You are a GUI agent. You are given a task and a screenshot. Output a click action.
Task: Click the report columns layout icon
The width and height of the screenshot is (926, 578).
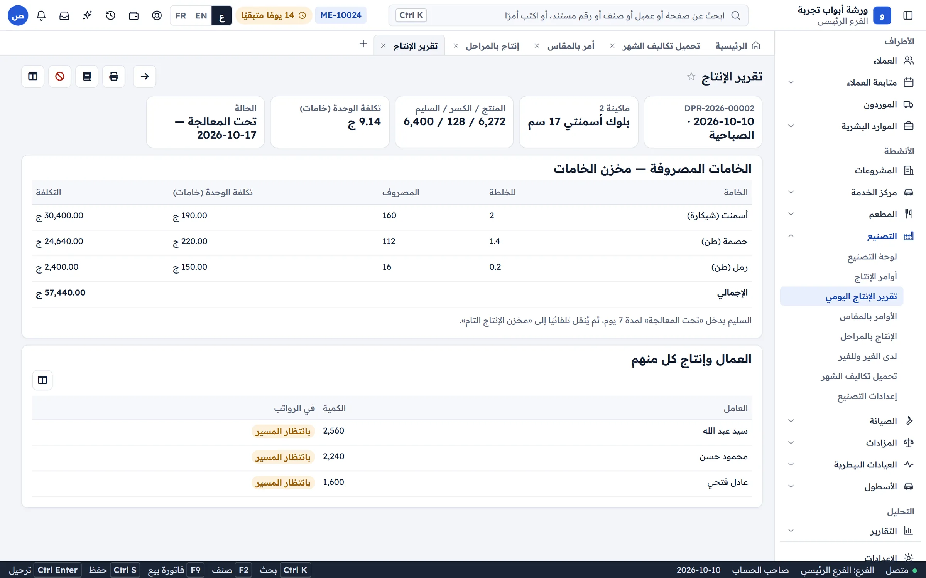(33, 76)
